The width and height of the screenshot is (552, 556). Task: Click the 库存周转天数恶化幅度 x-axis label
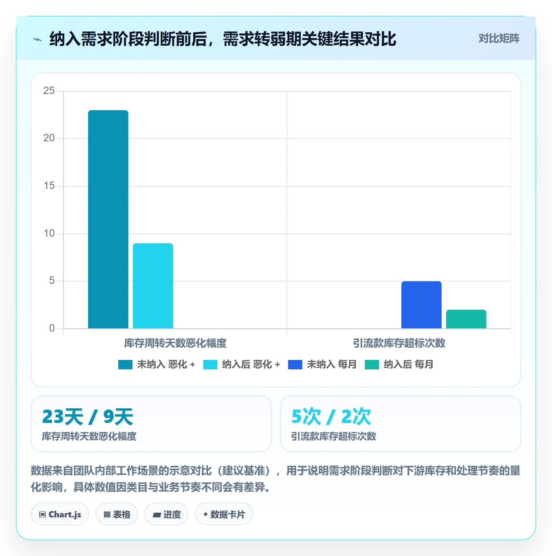point(175,343)
